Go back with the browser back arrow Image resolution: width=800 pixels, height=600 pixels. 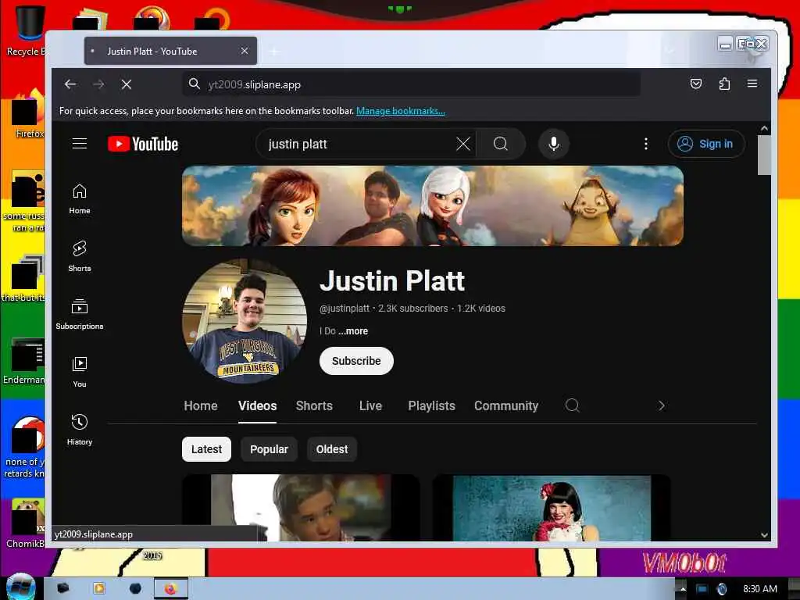point(70,84)
